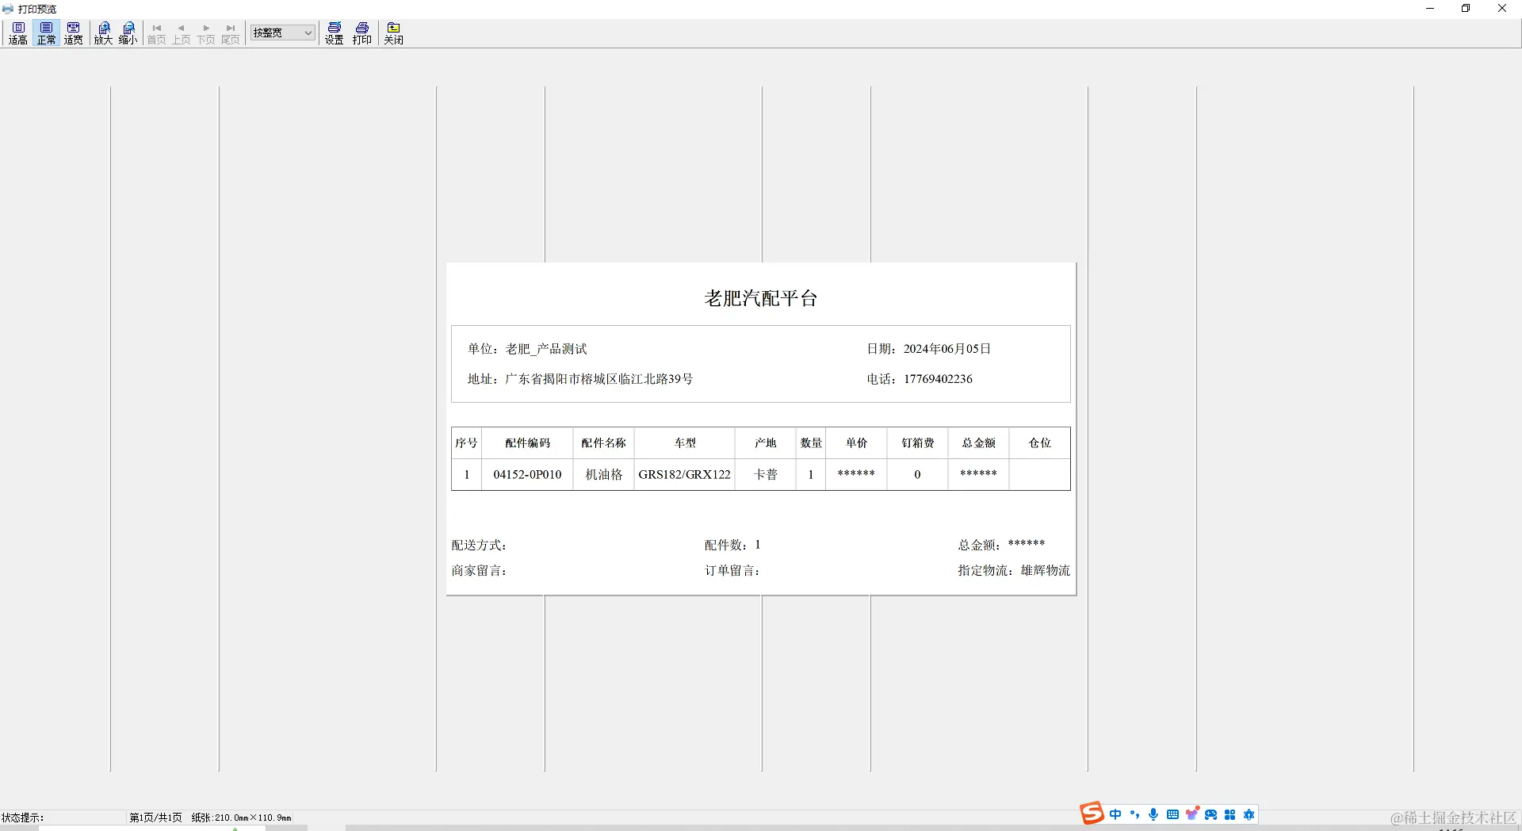Click the 配送方式 label
The width and height of the screenshot is (1522, 831).
(x=479, y=546)
